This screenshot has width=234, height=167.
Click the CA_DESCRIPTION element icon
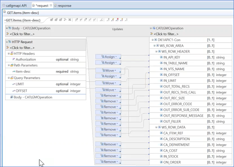(161, 139)
